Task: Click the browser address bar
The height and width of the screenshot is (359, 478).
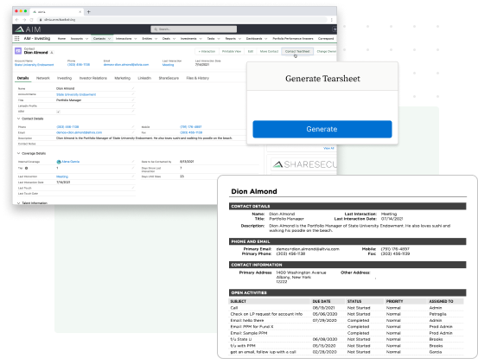Action: coord(183,20)
